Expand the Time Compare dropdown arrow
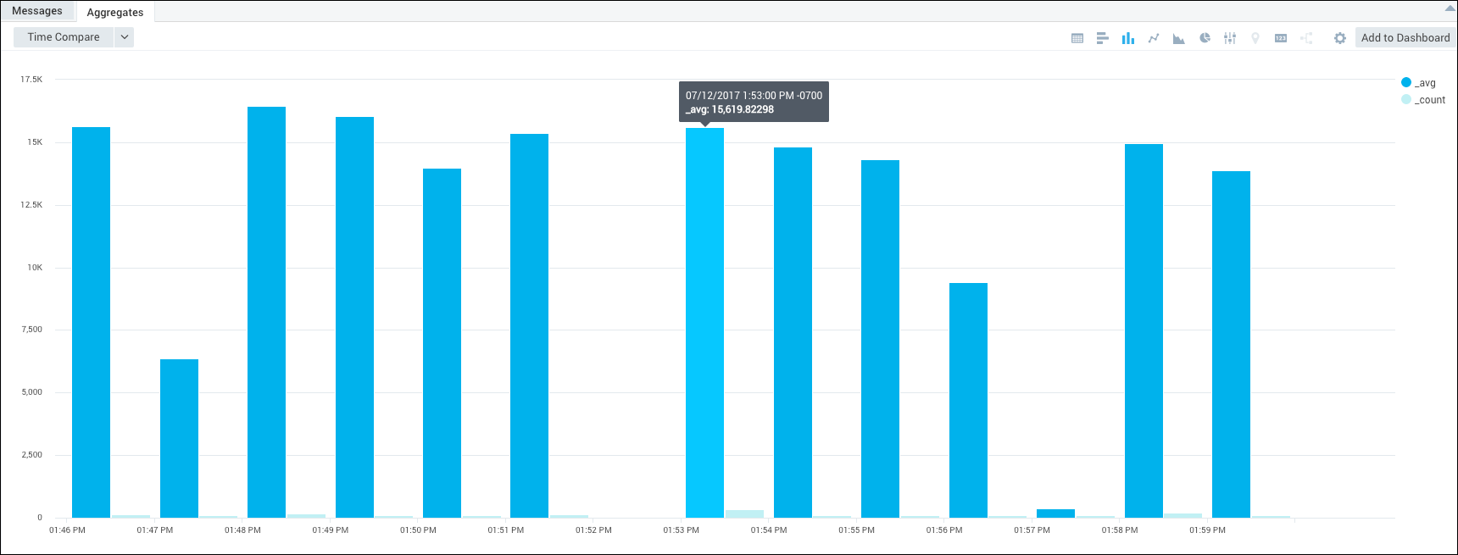This screenshot has height=555, width=1458. tap(125, 37)
